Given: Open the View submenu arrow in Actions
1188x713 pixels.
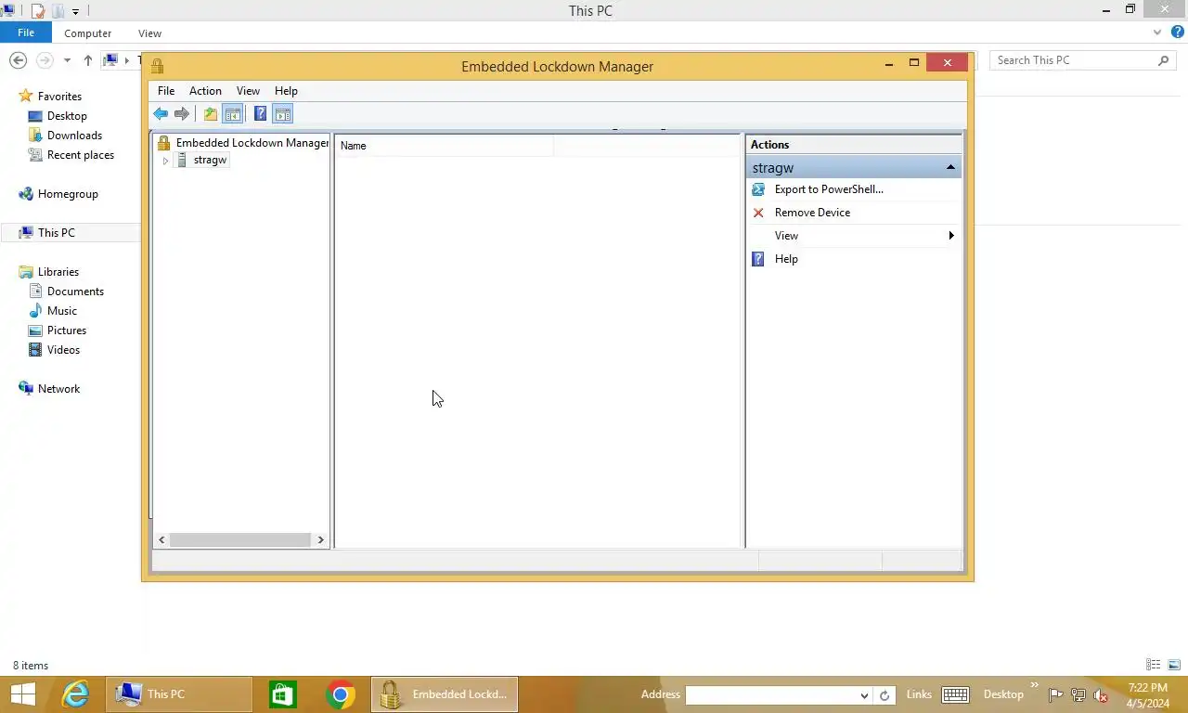Looking at the screenshot, I should point(951,236).
